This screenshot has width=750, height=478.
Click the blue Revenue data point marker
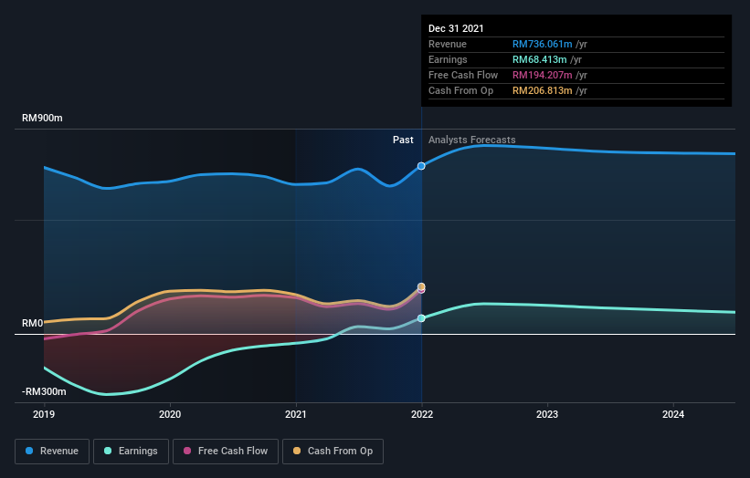point(421,166)
